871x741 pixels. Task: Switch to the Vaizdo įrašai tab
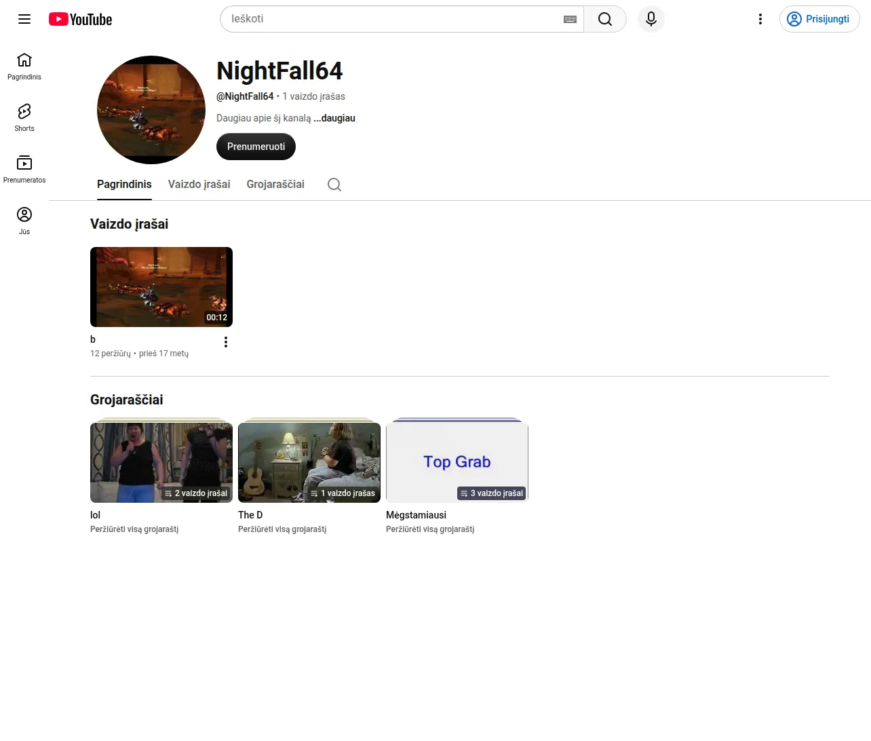199,185
